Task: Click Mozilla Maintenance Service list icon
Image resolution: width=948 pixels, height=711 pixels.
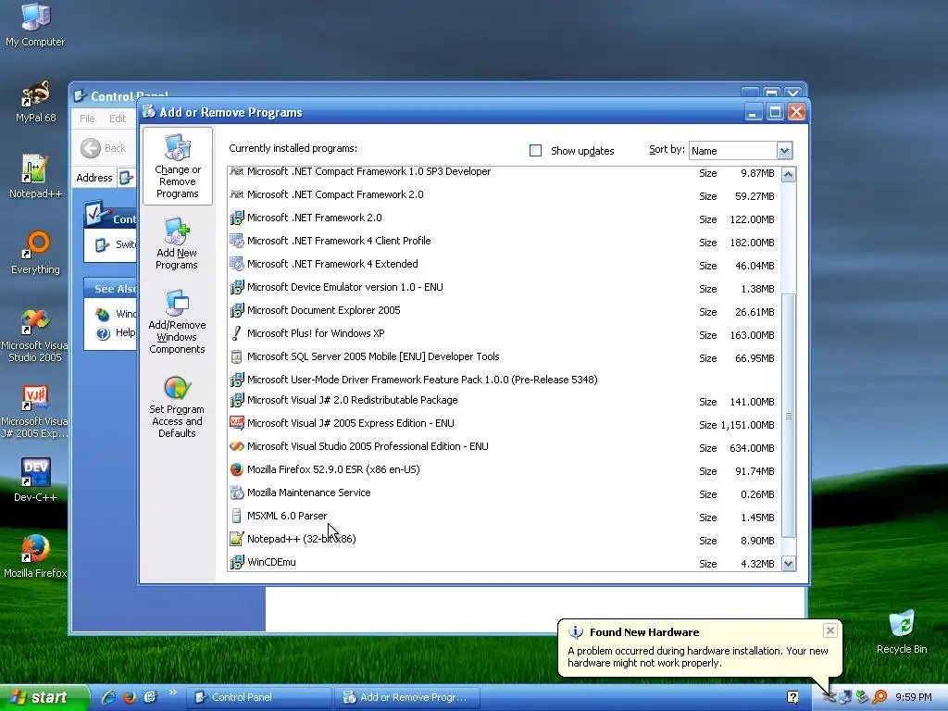Action: [236, 493]
